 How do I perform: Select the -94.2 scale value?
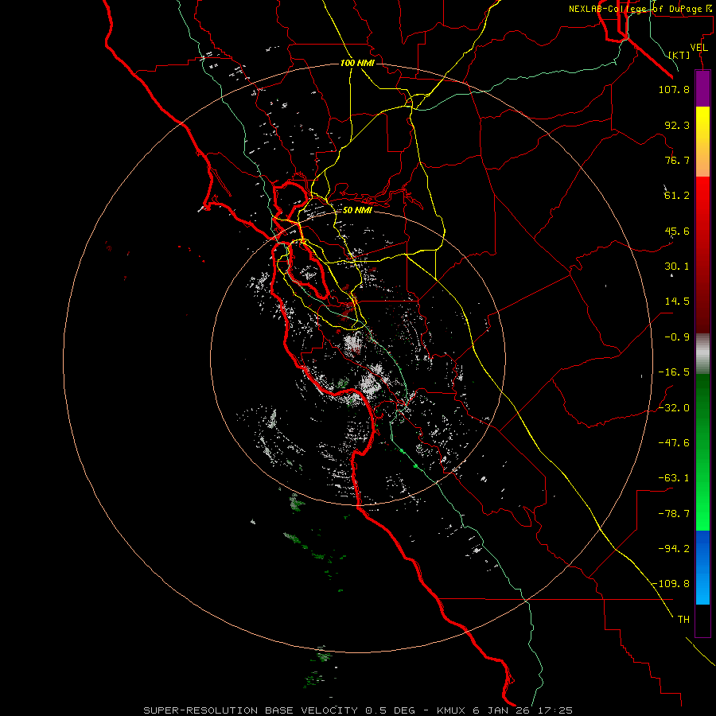(674, 549)
